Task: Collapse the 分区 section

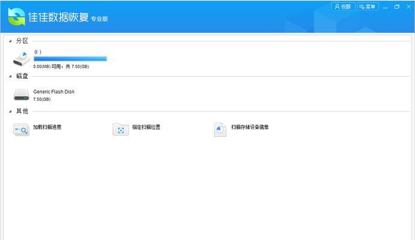Action: point(10,41)
